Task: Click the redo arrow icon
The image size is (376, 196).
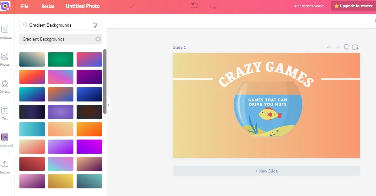Action: point(213,6)
